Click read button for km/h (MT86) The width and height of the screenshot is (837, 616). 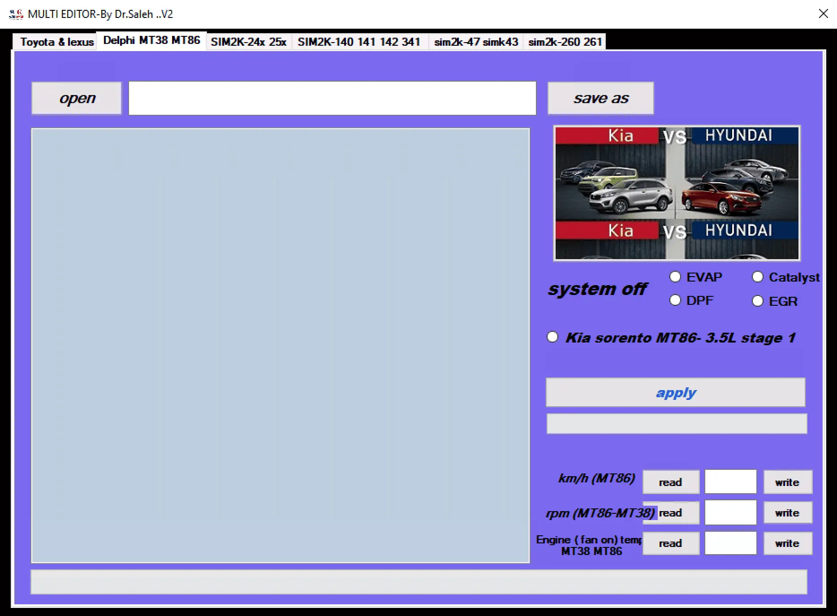coord(671,482)
